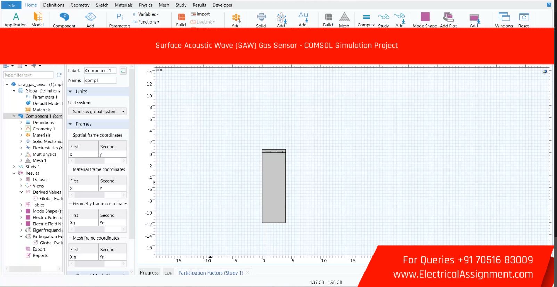Open the Variables dropdown

coord(146,14)
